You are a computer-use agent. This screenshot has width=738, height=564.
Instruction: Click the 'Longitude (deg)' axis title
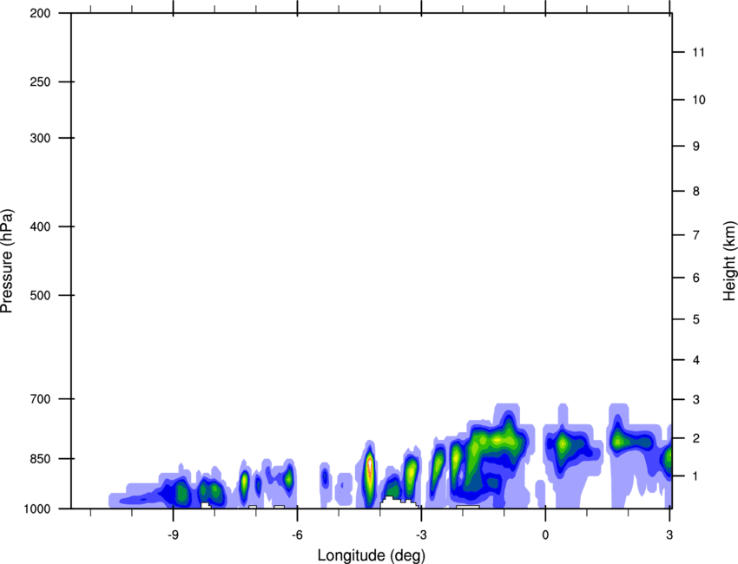pyautogui.click(x=372, y=555)
